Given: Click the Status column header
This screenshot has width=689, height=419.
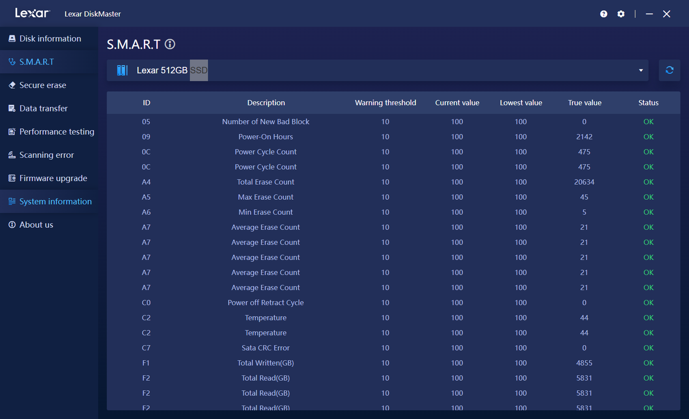Looking at the screenshot, I should pyautogui.click(x=649, y=103).
